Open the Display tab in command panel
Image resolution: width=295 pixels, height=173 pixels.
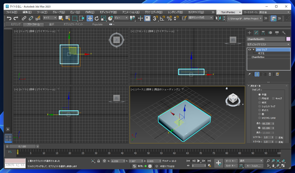click(277, 33)
